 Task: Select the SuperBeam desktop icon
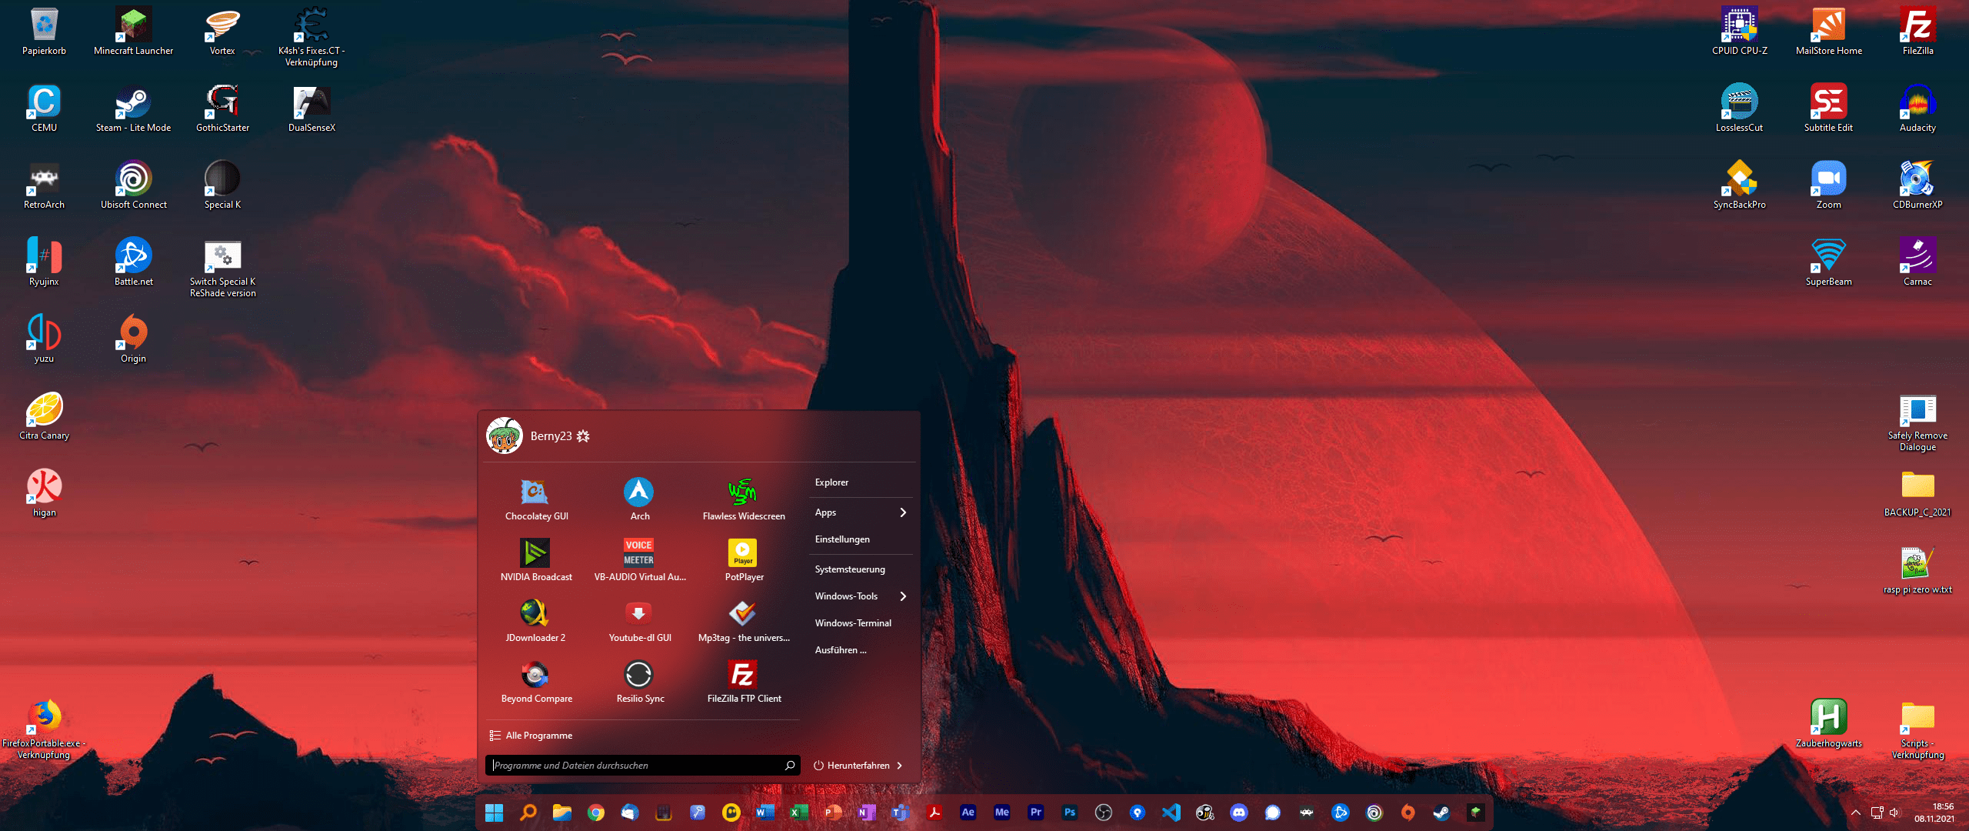coord(1828,262)
